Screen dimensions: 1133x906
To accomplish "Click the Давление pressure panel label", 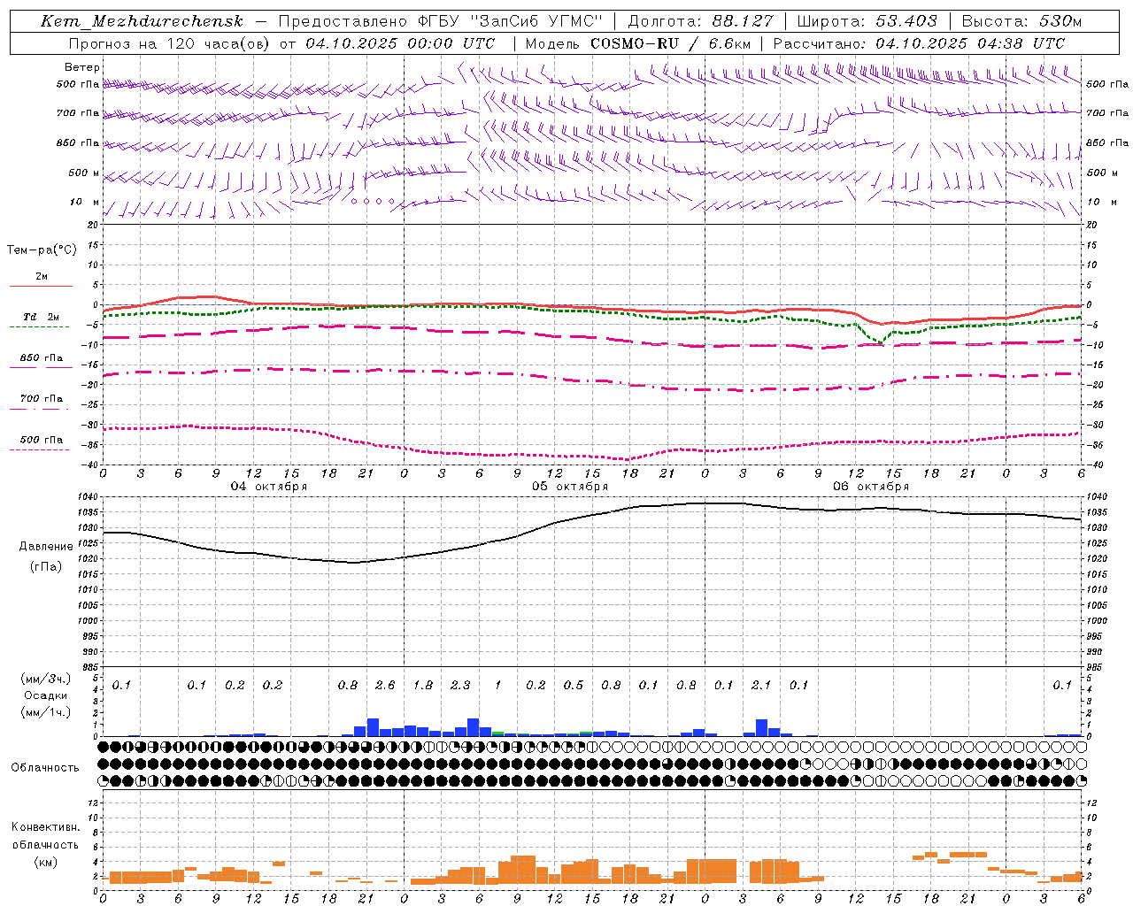I will click(46, 547).
